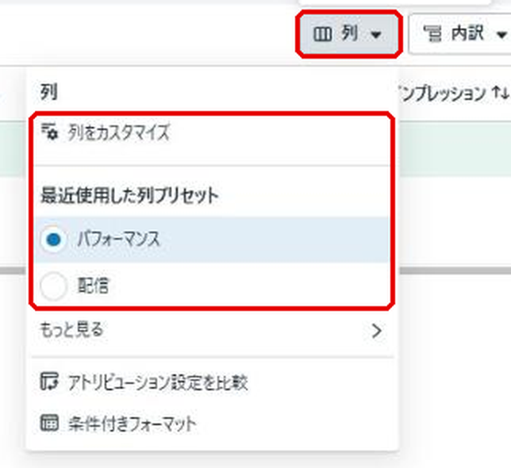
Task: Click the breakdown icon beside 内訳
Action: [x=432, y=34]
